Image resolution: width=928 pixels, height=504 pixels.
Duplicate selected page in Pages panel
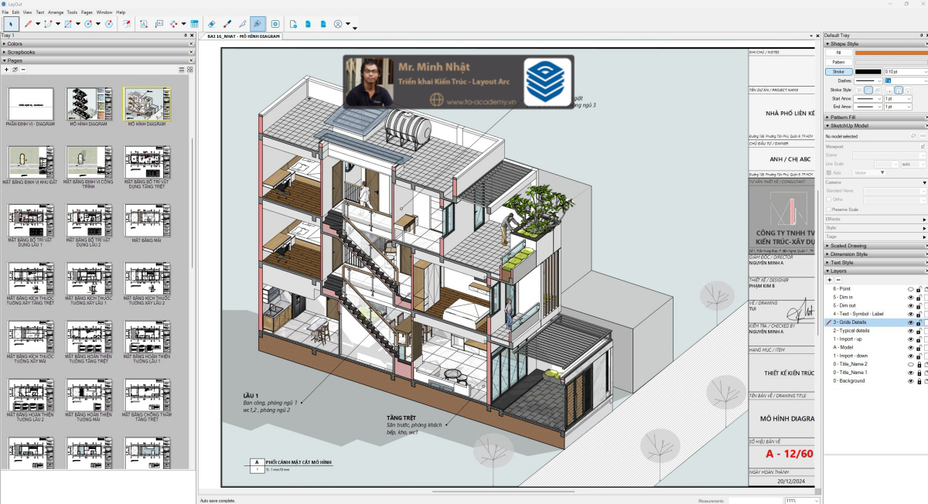15,70
